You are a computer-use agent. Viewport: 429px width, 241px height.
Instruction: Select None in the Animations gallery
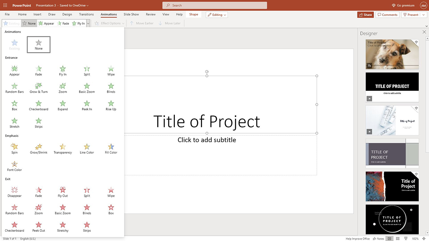click(39, 45)
